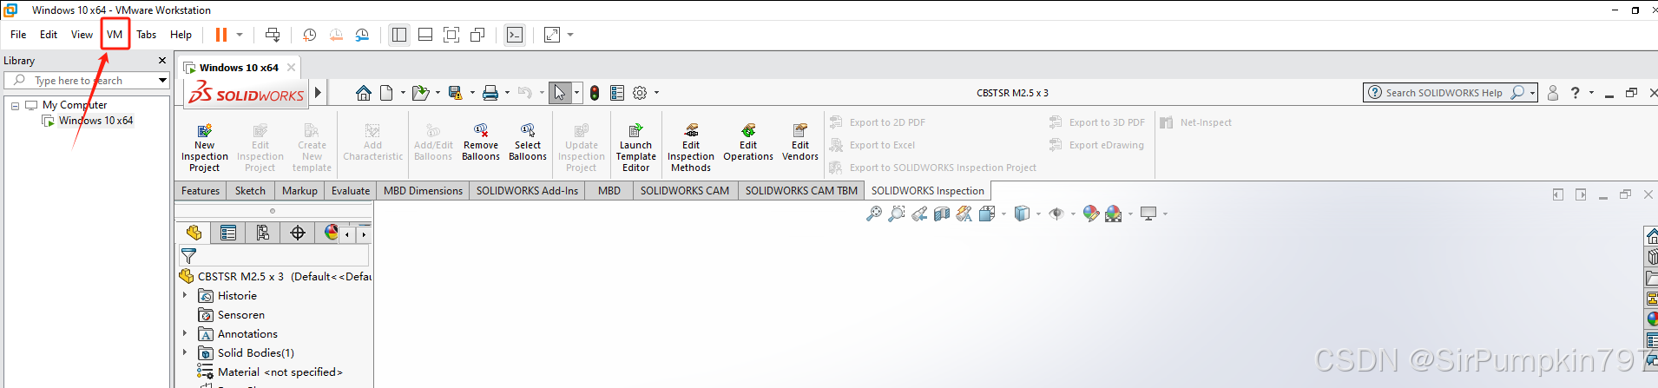Expand the SOLIDWORKS menu flyout arrow

click(x=318, y=92)
